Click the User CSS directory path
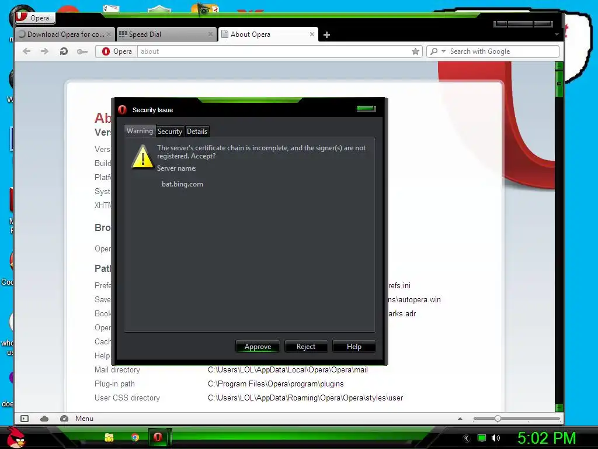598x449 pixels. click(x=305, y=398)
